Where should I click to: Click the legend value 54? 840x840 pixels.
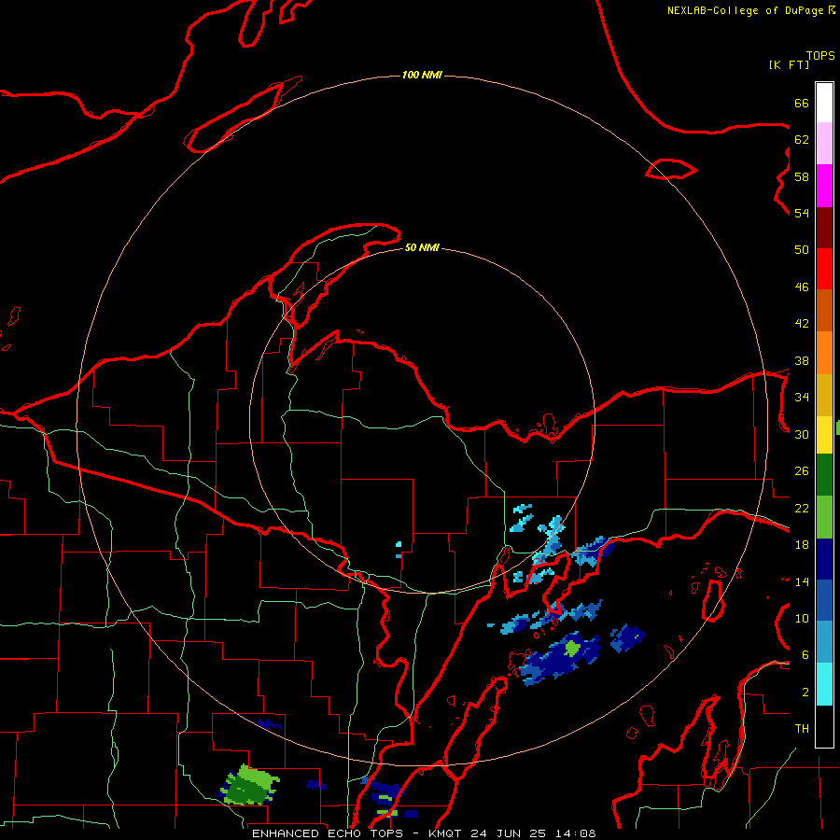point(802,213)
